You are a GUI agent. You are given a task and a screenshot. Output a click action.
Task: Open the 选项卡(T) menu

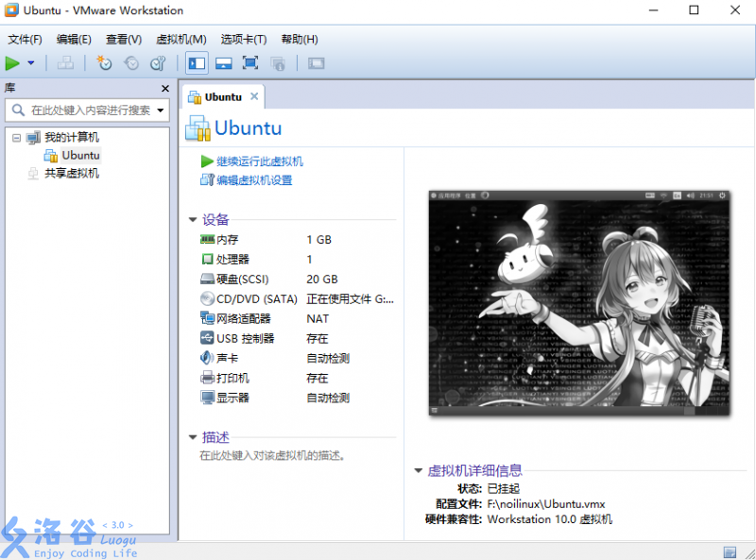tap(244, 40)
